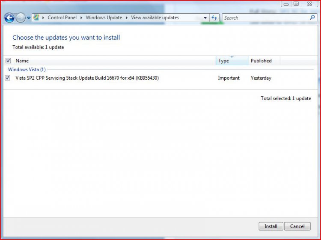Navigate to Control Panel breadcrumb
Screen dimensions: 321x240
tap(62, 17)
